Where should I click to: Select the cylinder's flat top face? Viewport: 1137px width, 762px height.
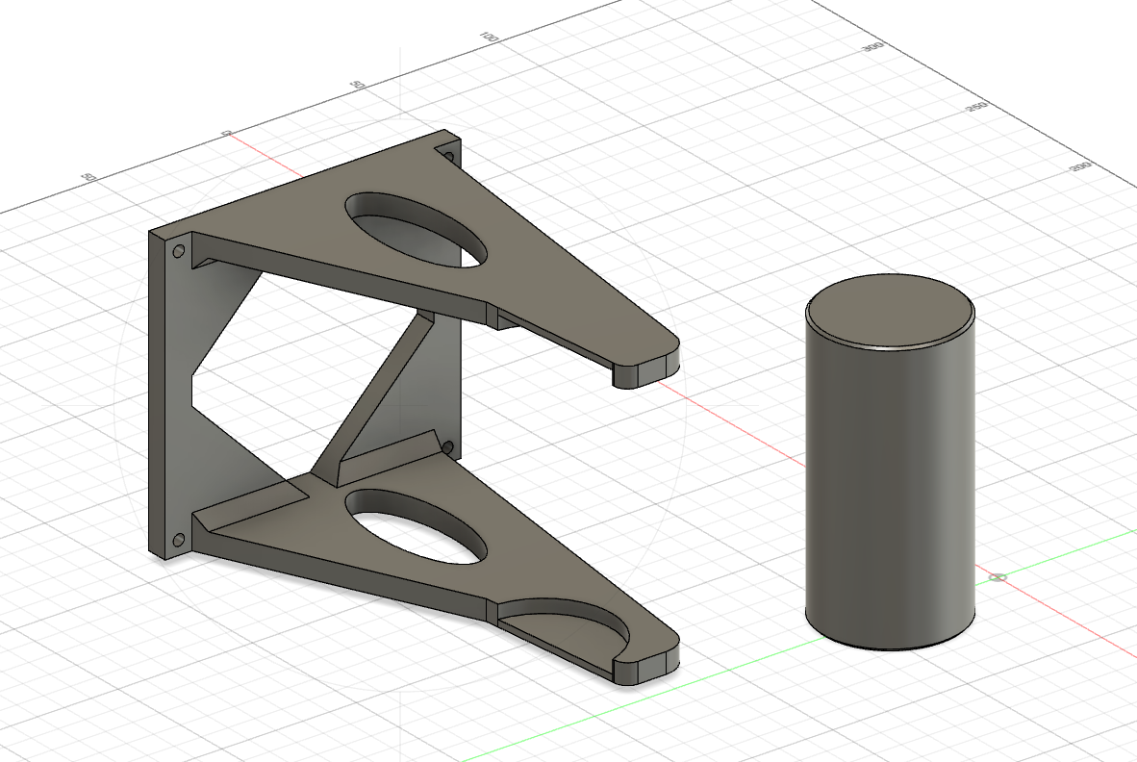(x=891, y=312)
